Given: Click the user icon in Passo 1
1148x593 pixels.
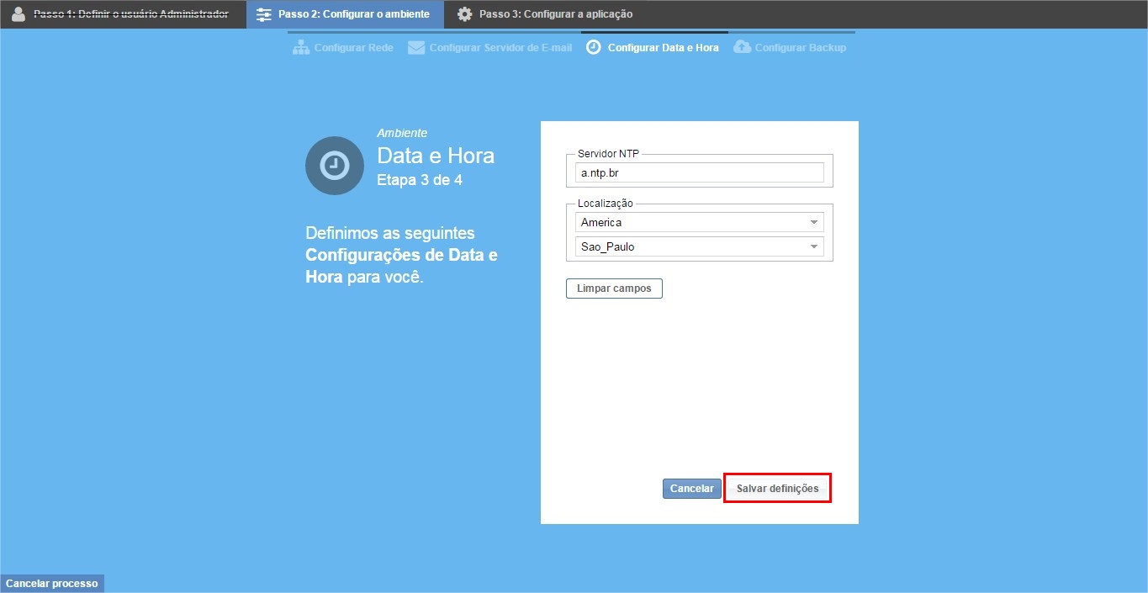Looking at the screenshot, I should pyautogui.click(x=19, y=14).
